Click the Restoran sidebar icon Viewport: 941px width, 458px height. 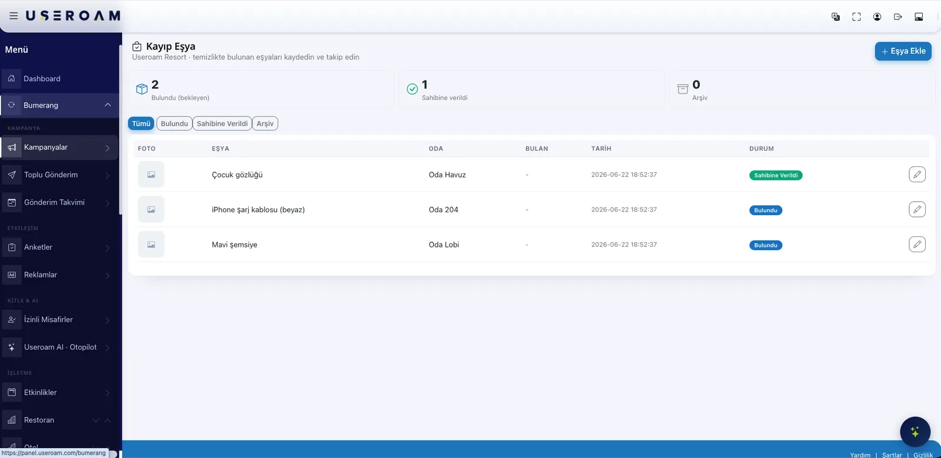click(12, 420)
